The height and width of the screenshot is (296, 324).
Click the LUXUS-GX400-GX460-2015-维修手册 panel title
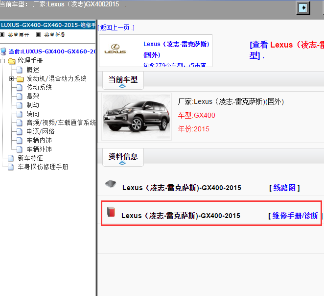(x=48, y=25)
